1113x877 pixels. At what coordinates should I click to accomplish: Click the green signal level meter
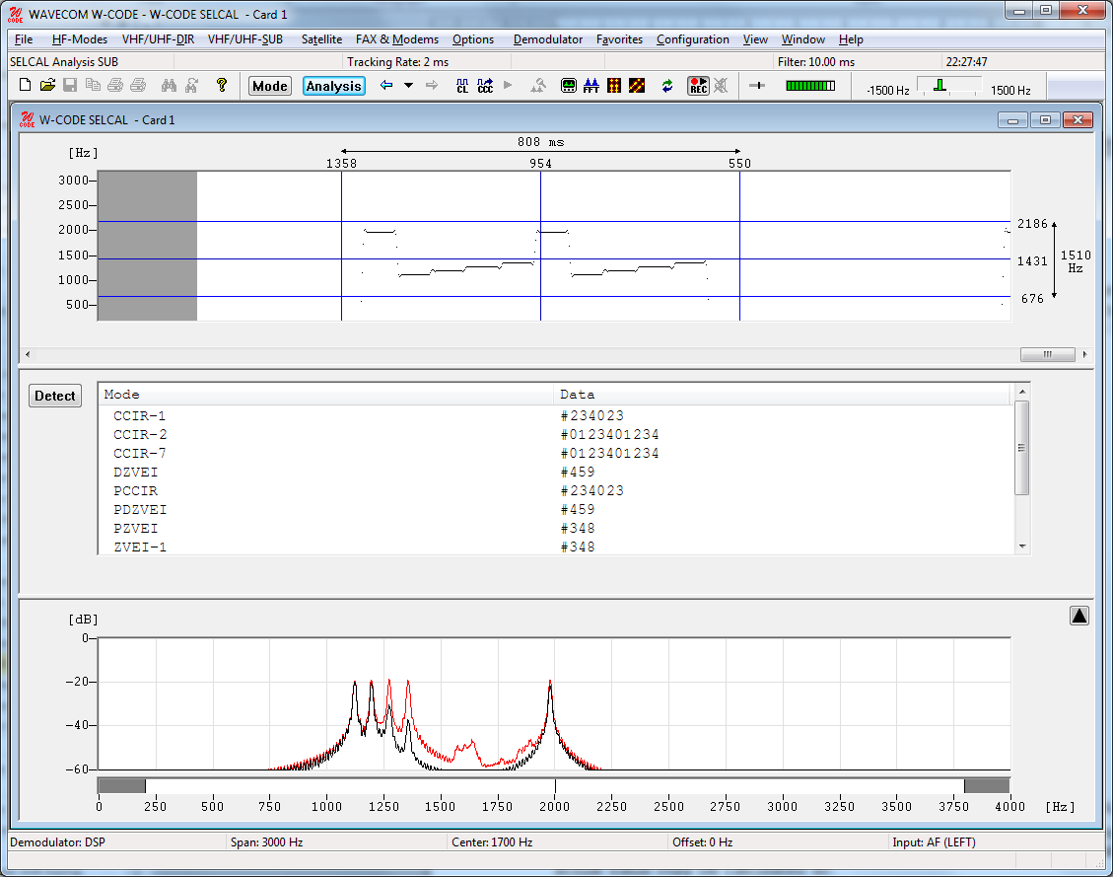tap(810, 85)
